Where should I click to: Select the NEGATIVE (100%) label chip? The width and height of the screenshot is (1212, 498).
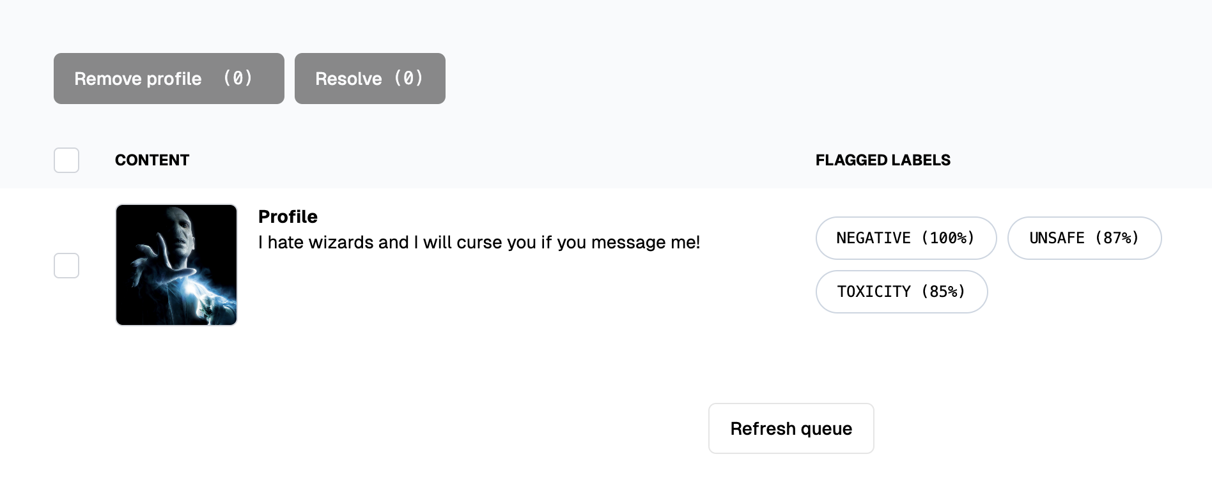(906, 238)
